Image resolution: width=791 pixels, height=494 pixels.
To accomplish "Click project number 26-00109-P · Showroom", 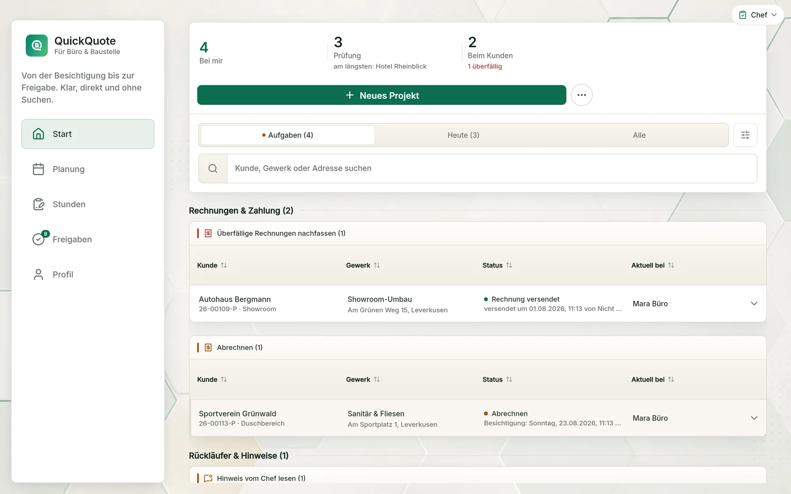I will point(237,309).
